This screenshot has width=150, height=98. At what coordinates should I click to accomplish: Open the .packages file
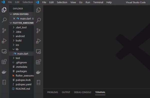pos(21,71)
